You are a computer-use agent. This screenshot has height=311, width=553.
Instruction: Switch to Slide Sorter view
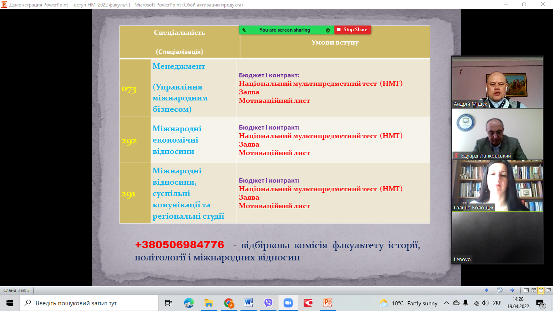point(533,290)
